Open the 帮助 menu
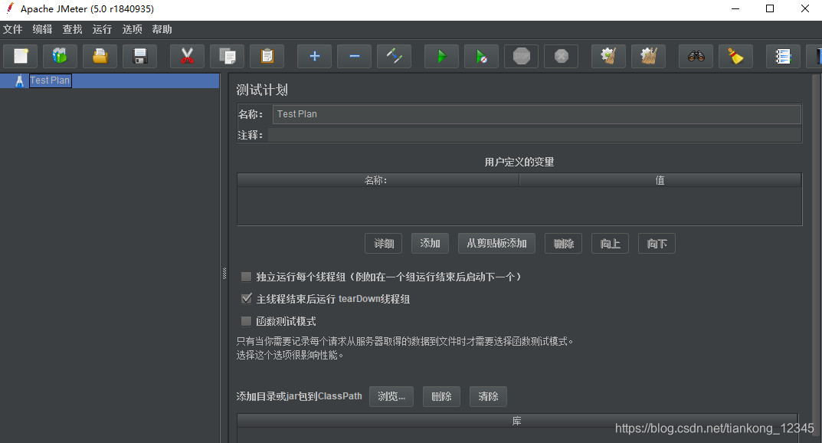This screenshot has height=443, width=822. tap(162, 29)
